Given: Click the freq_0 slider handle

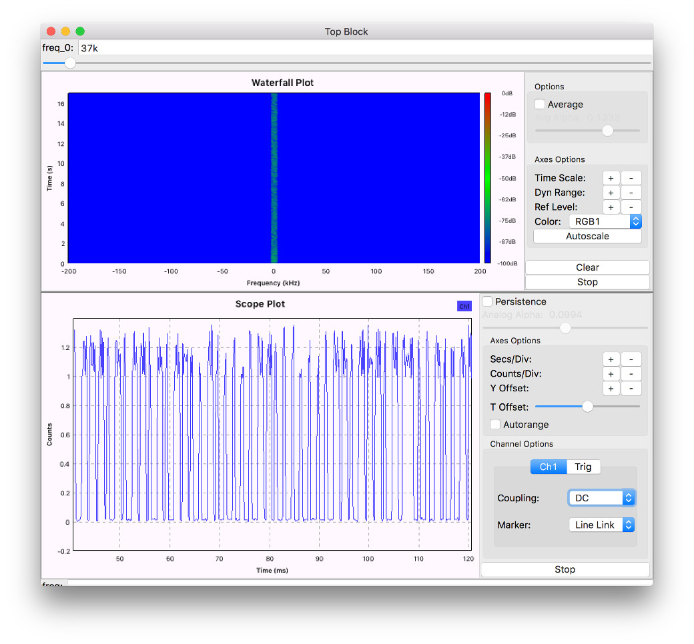Looking at the screenshot, I should coord(70,63).
